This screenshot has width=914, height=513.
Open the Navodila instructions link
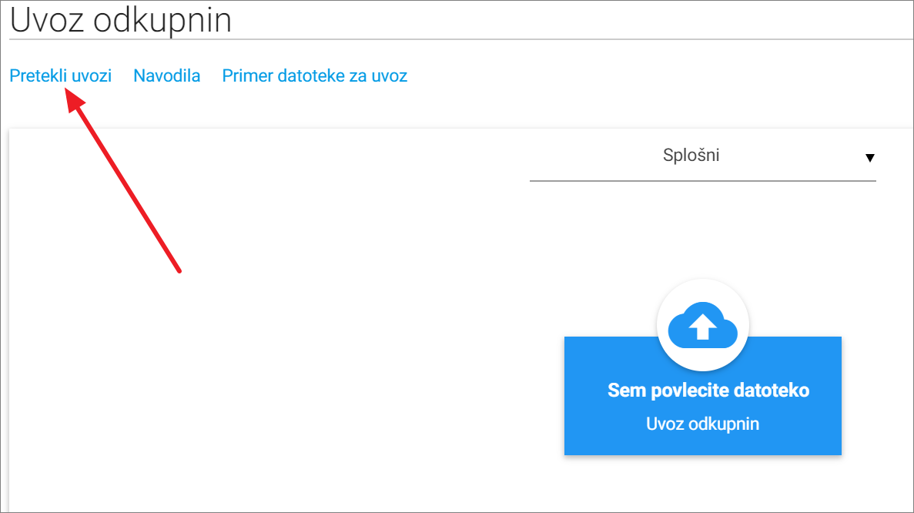167,75
